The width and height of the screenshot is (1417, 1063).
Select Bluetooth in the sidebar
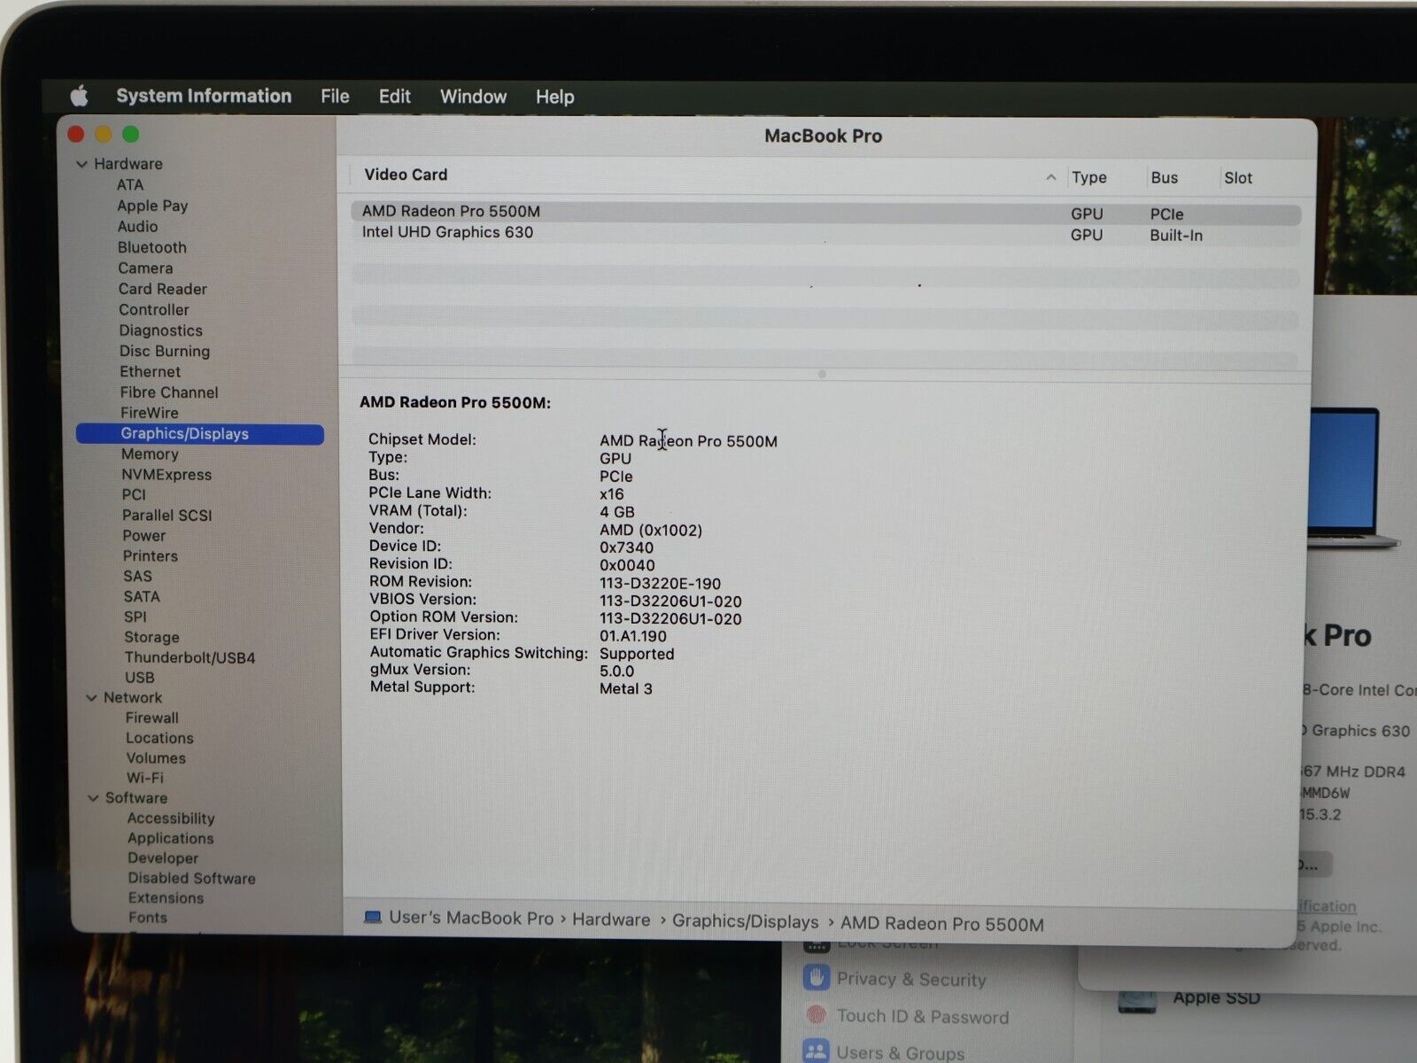152,247
